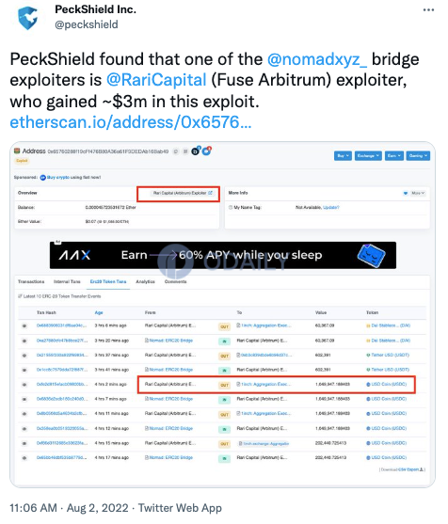
Task: Expand the Exchange dropdown button
Action: (368, 156)
